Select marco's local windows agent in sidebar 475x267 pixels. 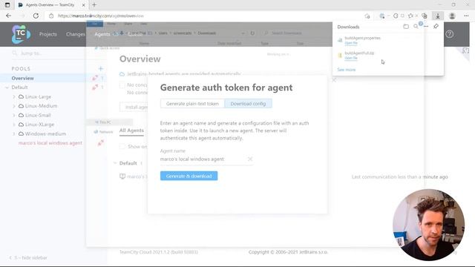[50, 143]
